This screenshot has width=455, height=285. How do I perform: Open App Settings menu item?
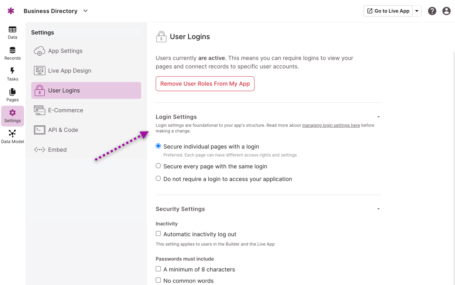point(65,51)
